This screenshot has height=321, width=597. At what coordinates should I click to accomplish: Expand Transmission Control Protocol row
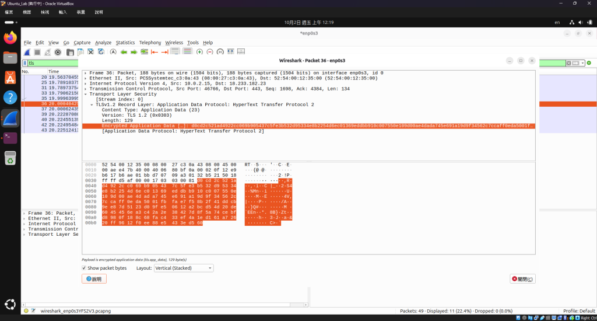coord(85,89)
